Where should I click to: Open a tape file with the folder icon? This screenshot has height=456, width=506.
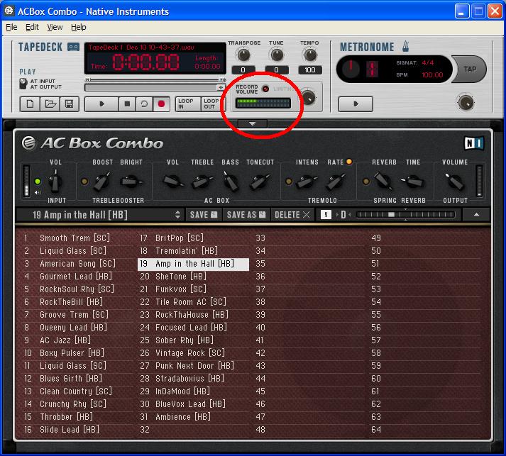[50, 104]
